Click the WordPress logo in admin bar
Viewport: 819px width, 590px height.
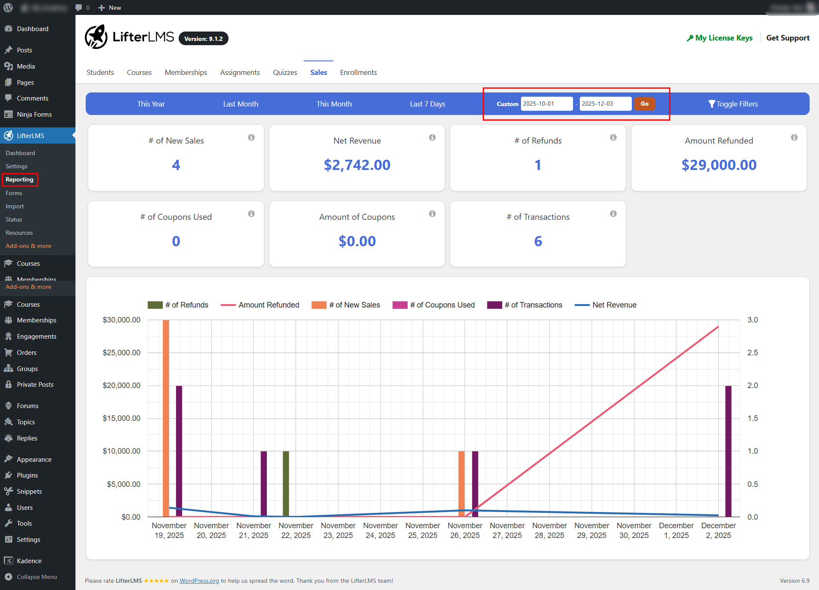tap(8, 8)
